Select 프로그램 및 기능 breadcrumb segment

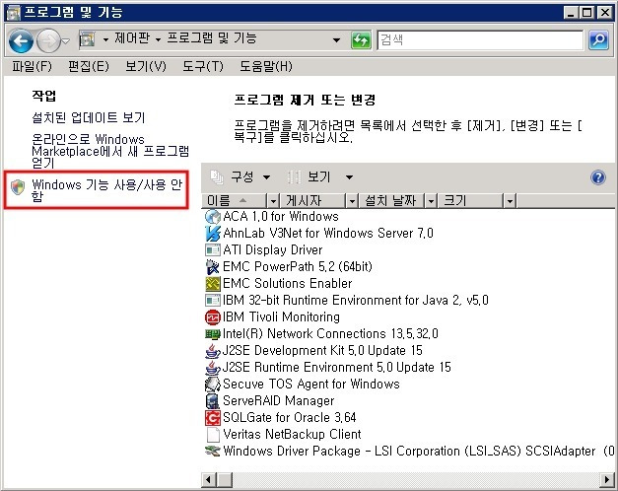pyautogui.click(x=212, y=38)
